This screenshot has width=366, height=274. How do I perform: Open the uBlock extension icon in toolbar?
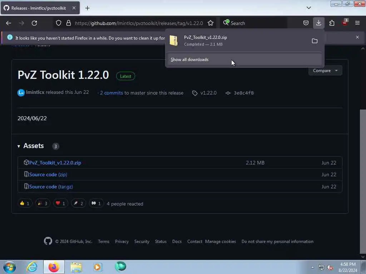point(345,22)
